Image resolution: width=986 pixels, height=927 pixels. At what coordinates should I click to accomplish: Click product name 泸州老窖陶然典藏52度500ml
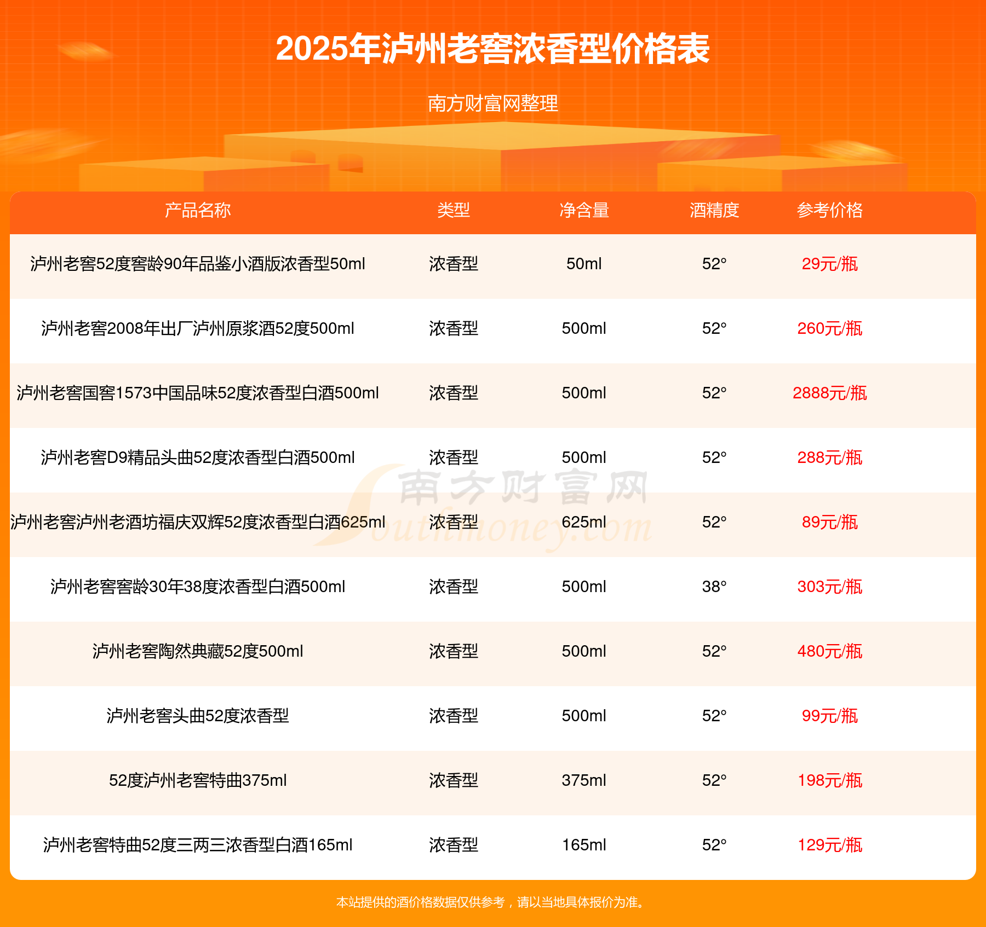coord(198,651)
